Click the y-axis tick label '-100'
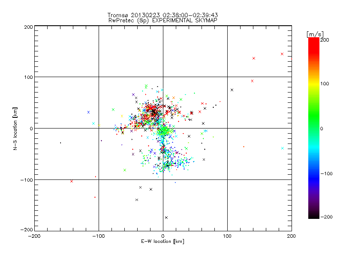343x257 pixels. pos(27,180)
